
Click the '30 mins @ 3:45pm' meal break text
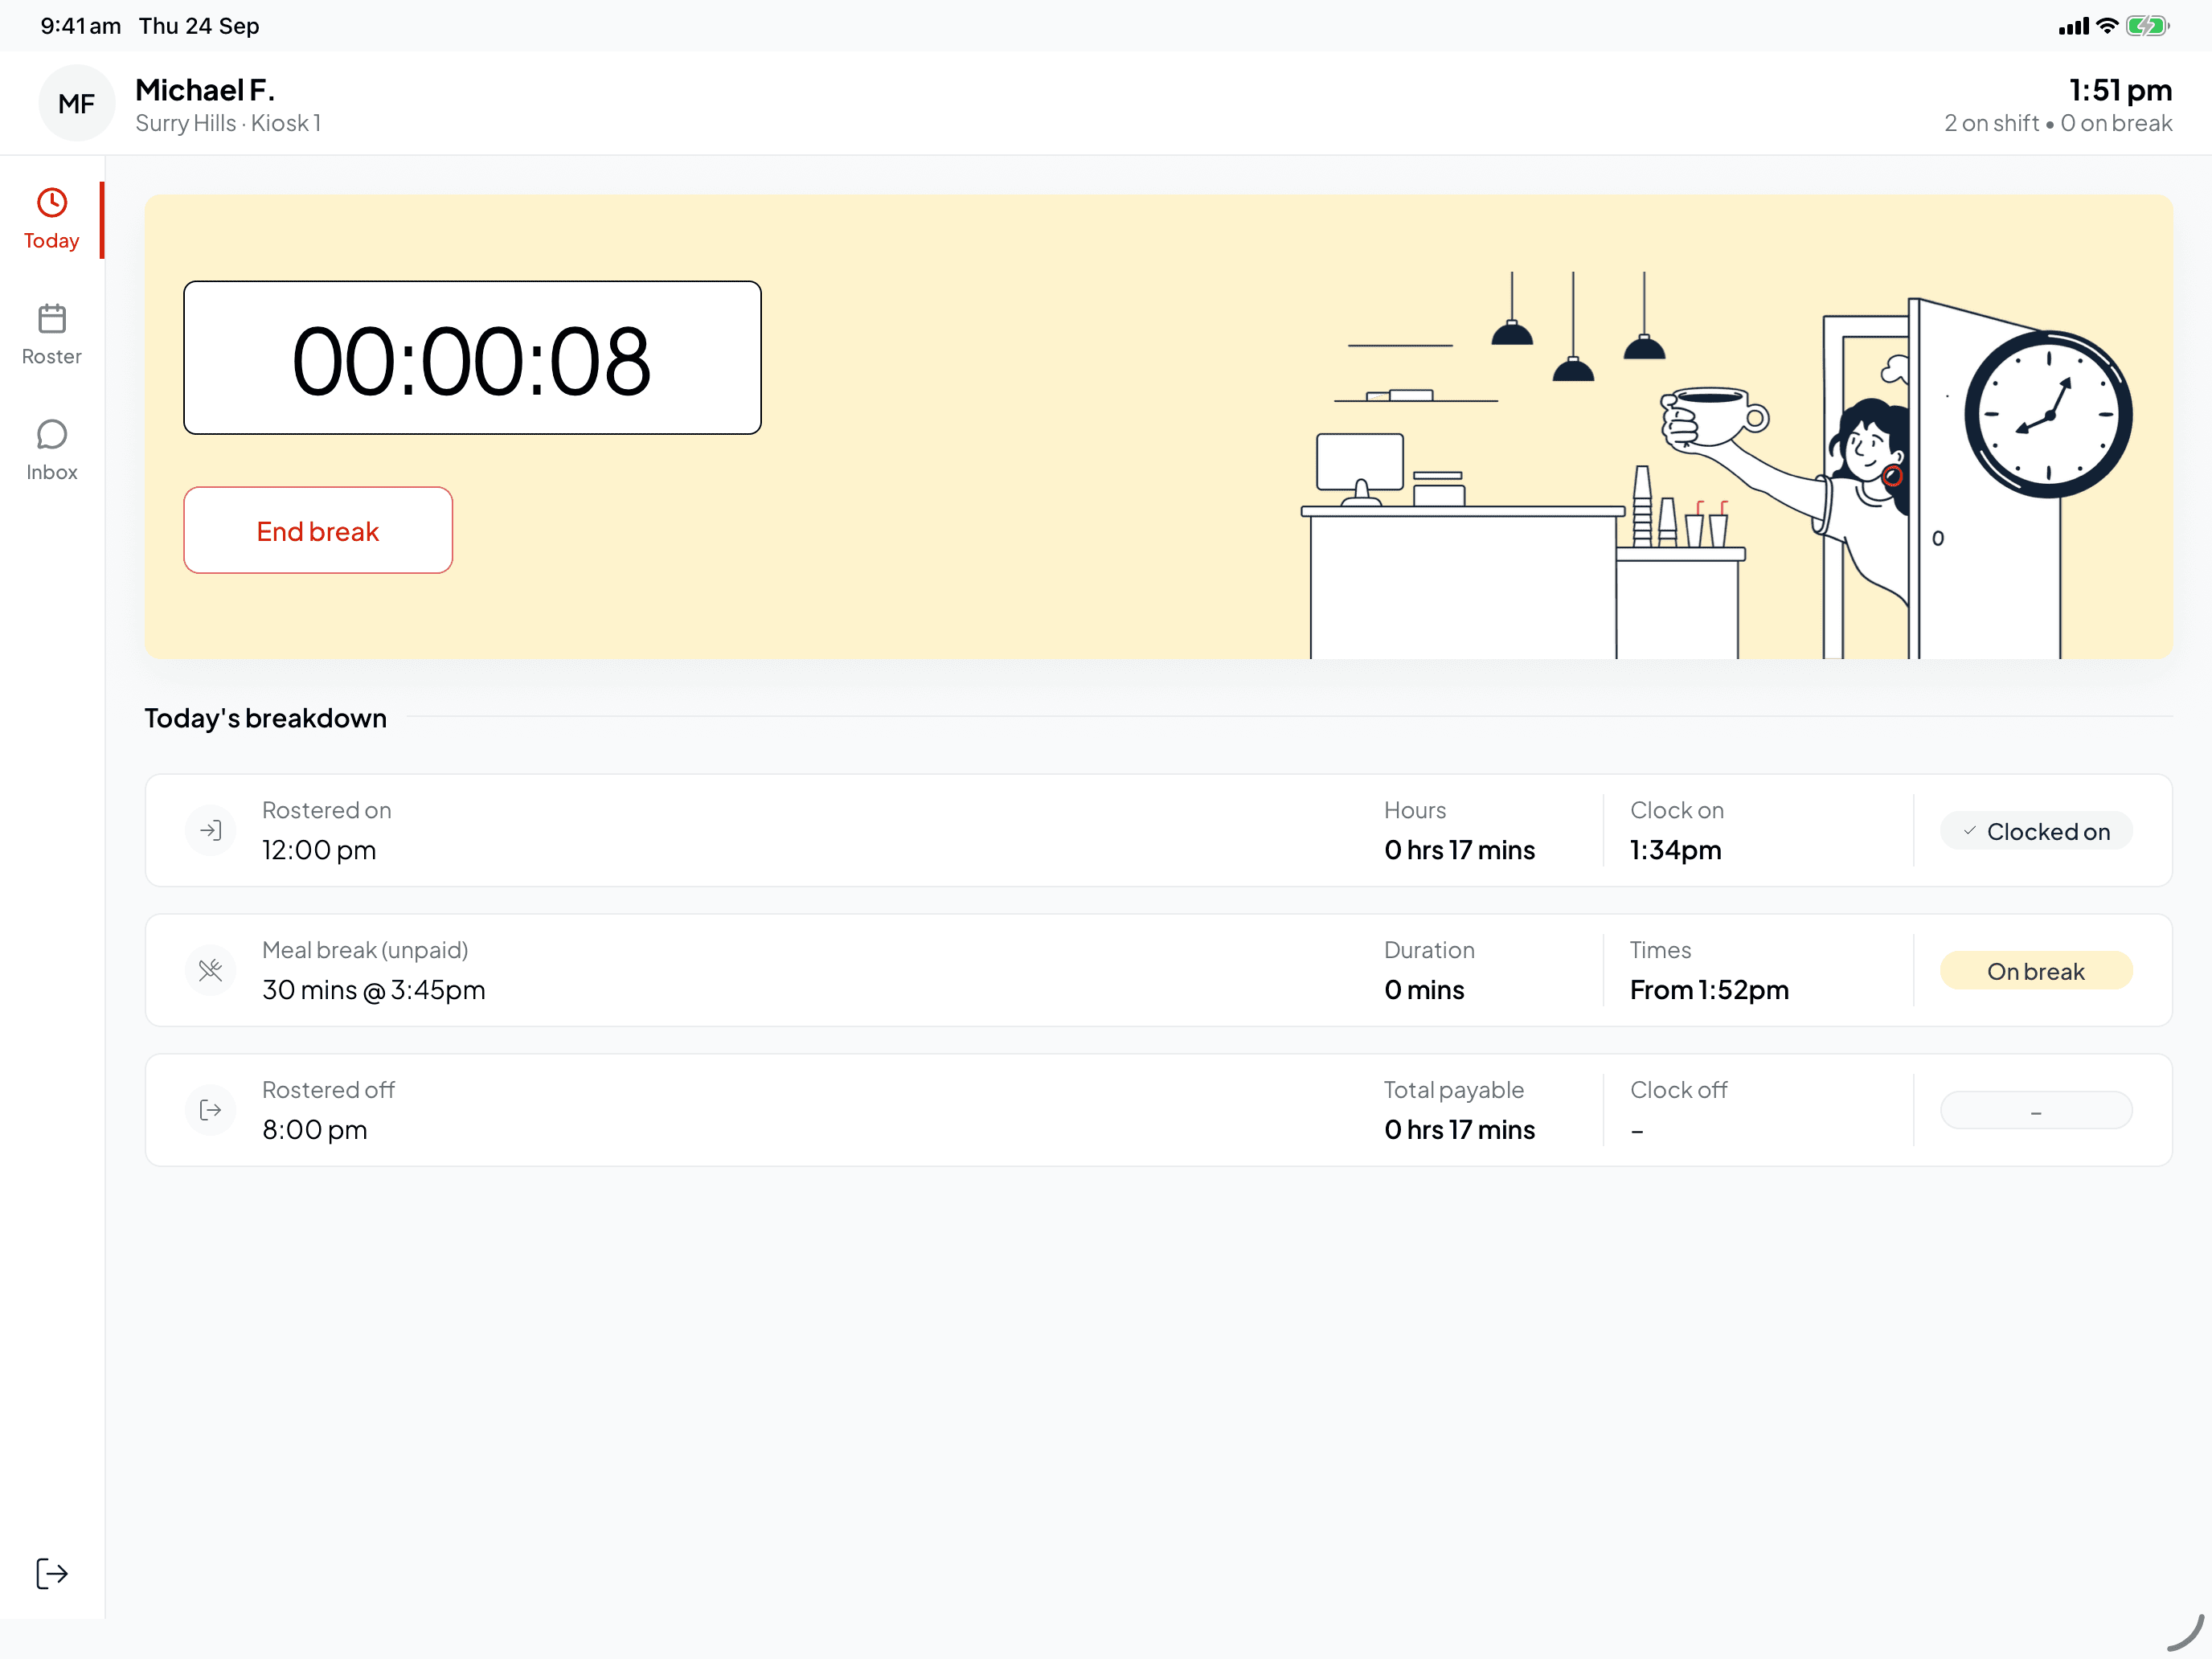click(373, 990)
